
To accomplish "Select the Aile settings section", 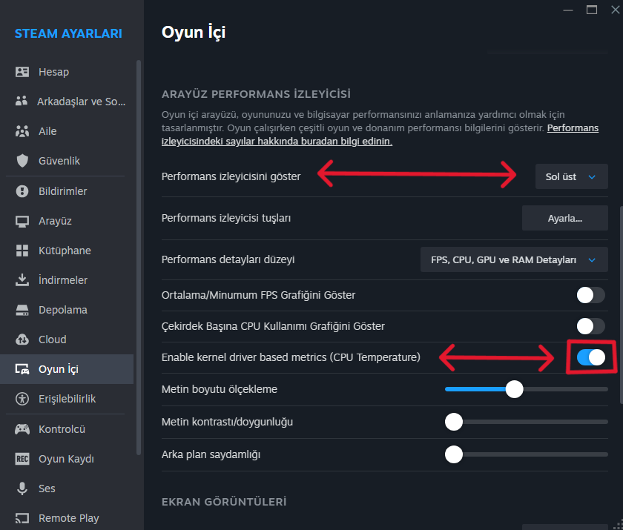I will (67, 131).
